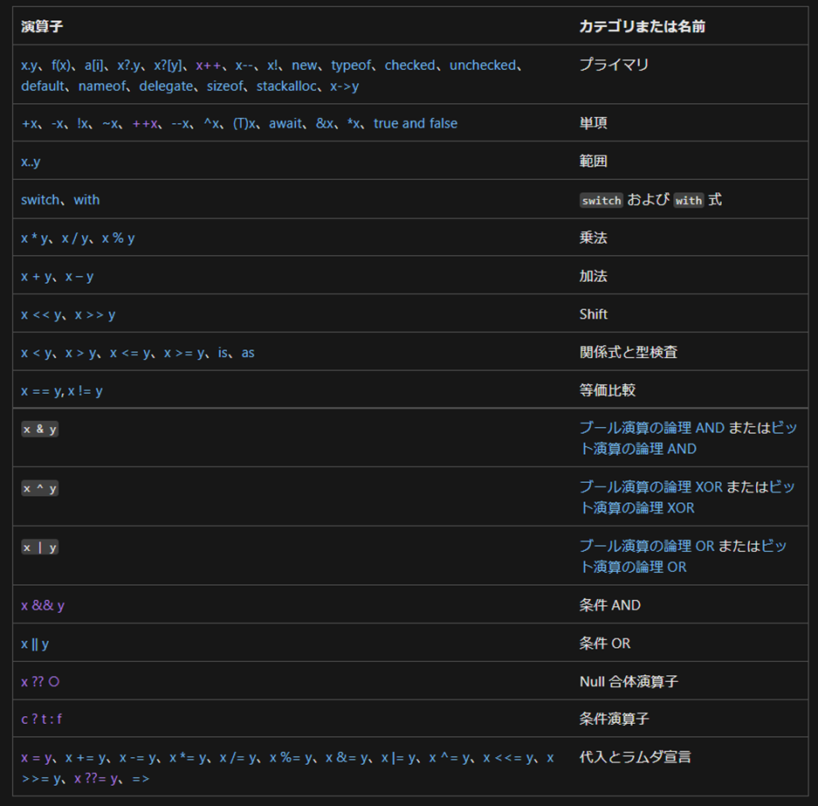Click the typeof operator link
Screen dimensions: 818x806
tap(352, 65)
